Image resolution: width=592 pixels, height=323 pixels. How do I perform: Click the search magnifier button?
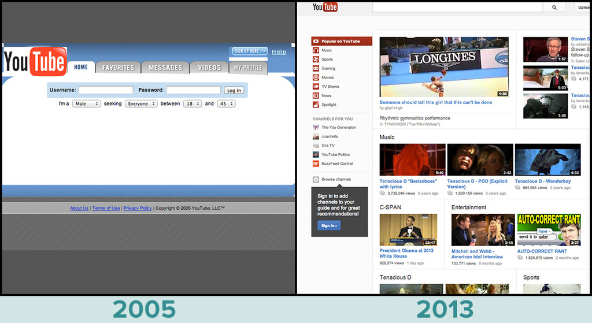pos(554,7)
